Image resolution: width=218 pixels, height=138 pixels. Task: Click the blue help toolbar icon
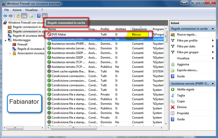pyautogui.click(x=39, y=16)
